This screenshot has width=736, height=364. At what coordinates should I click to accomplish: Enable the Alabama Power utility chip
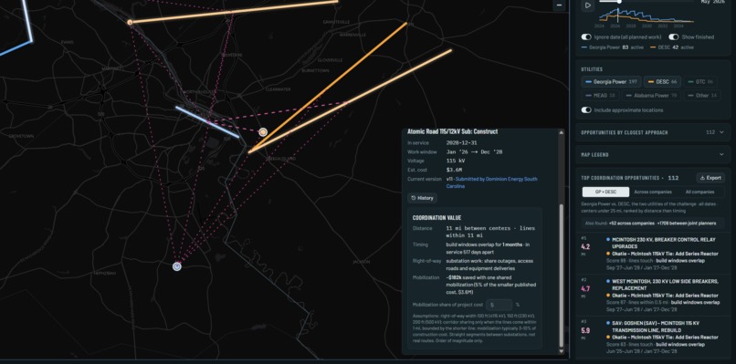(651, 95)
